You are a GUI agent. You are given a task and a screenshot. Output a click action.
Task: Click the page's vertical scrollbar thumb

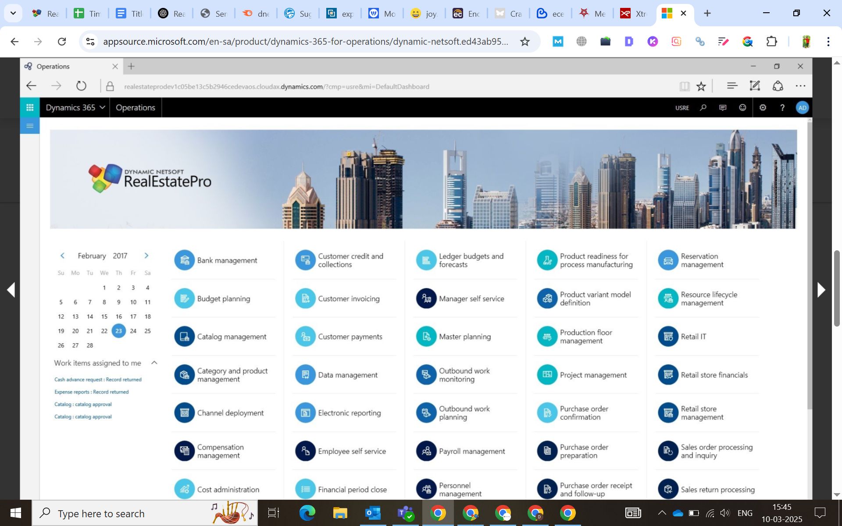click(836, 288)
